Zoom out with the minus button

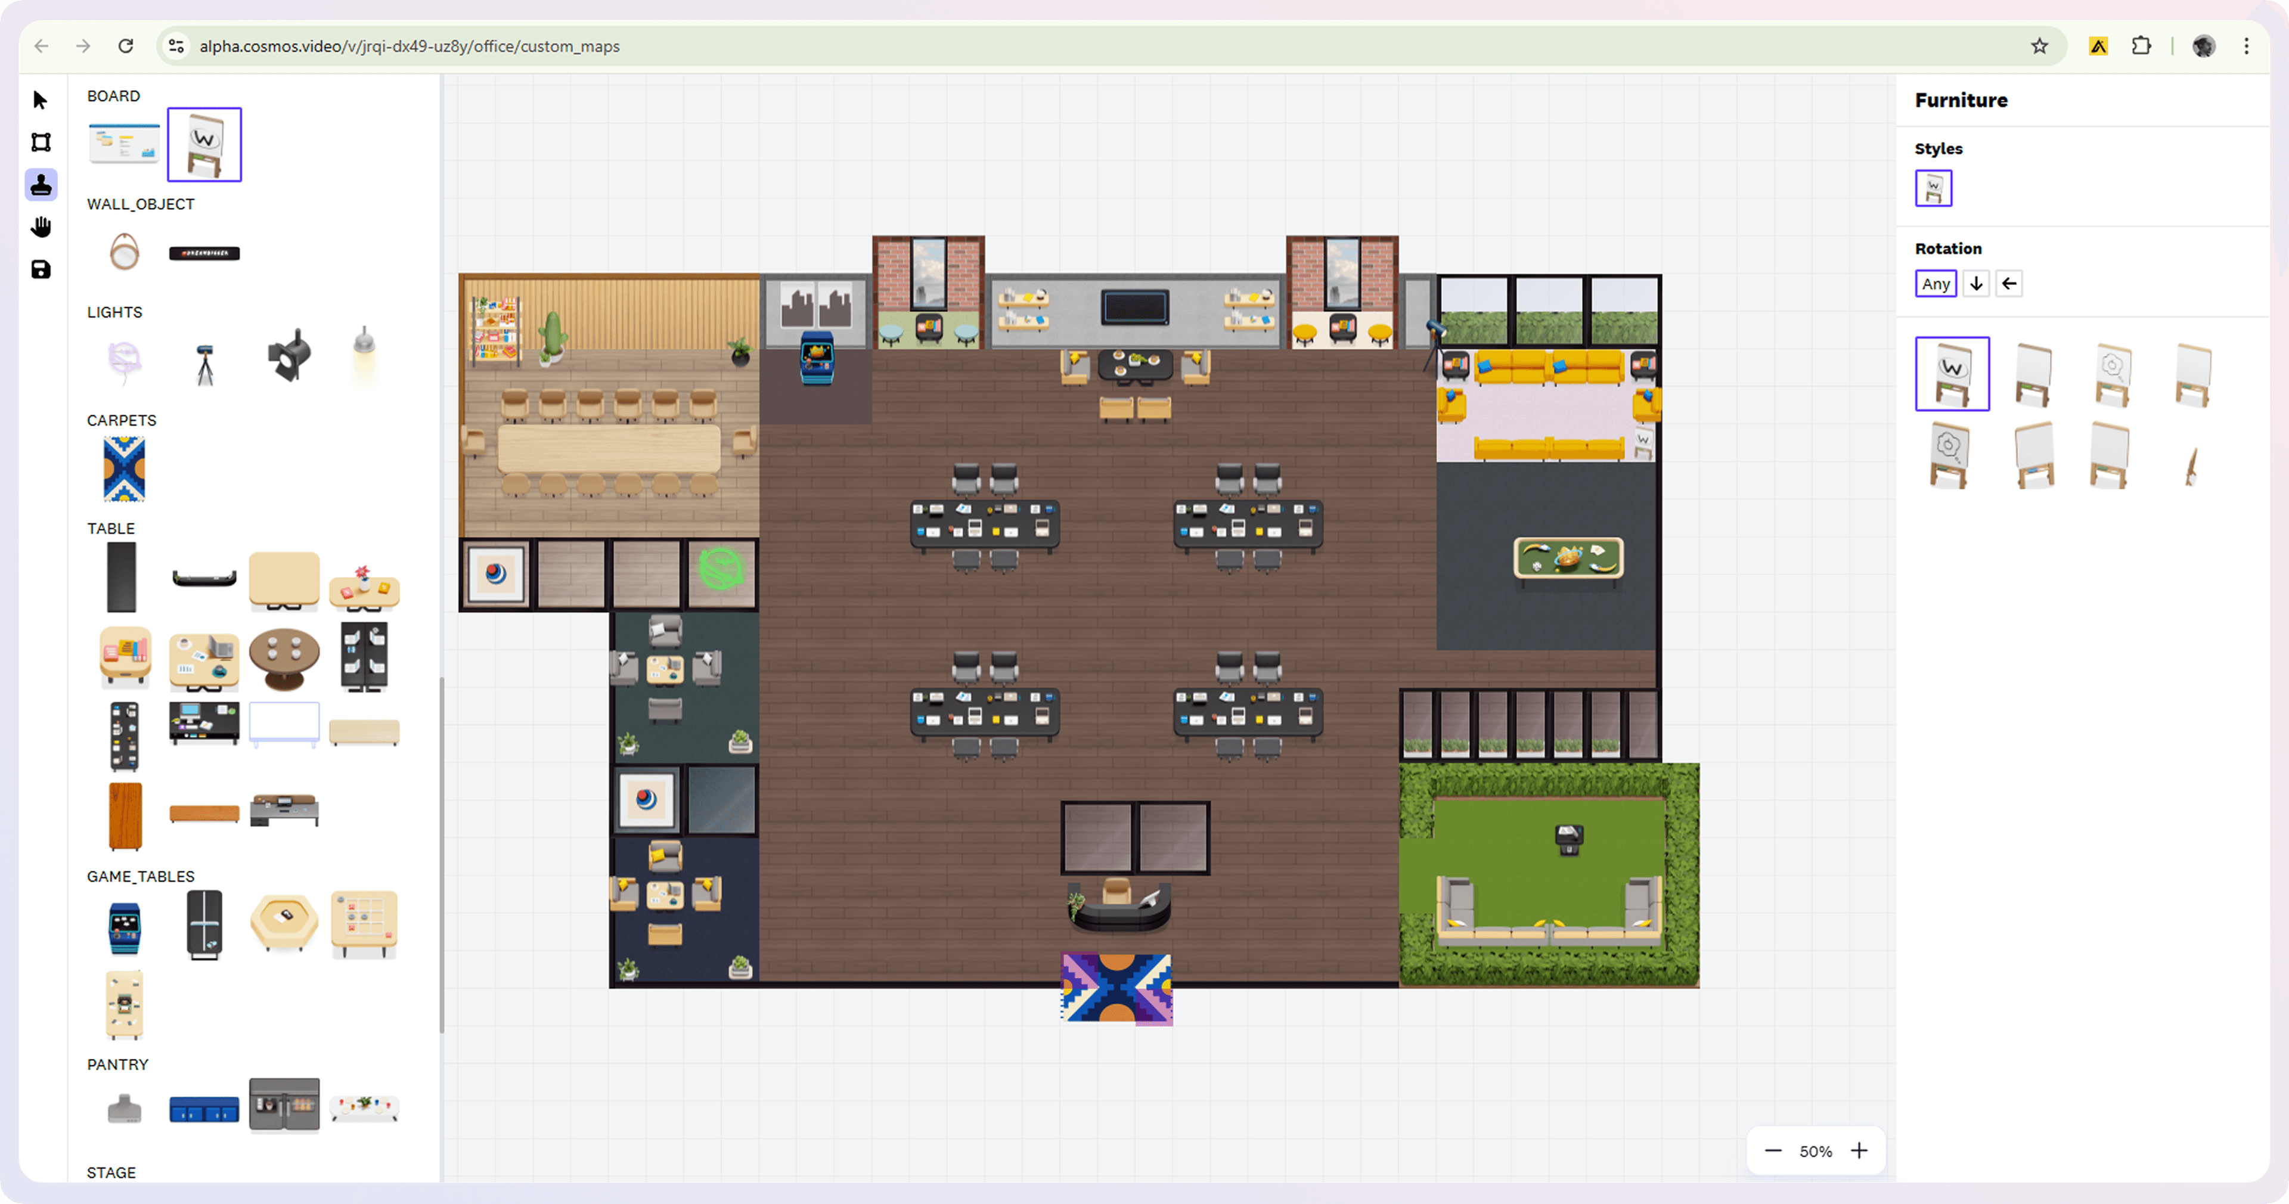pyautogui.click(x=1773, y=1151)
